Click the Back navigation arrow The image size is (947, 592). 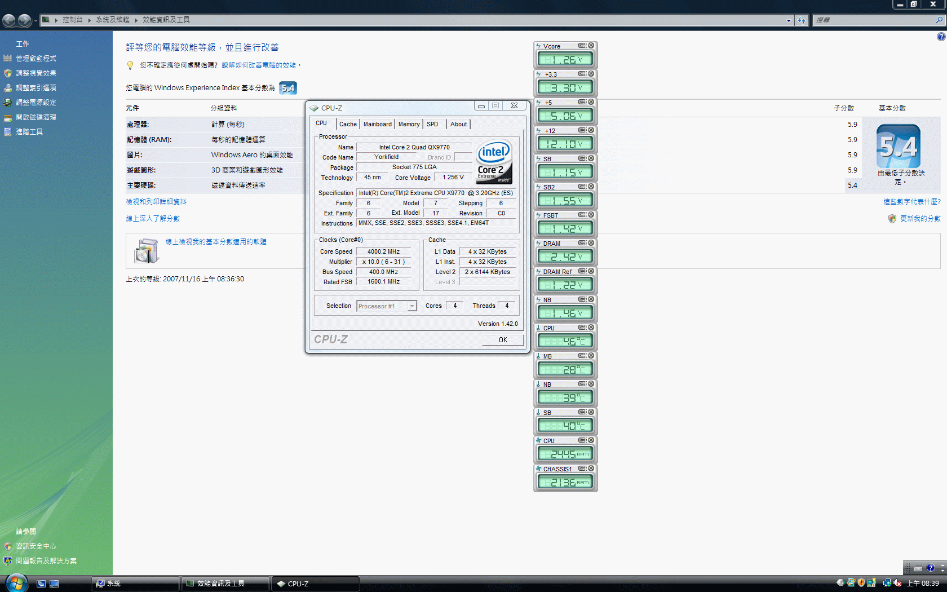(x=9, y=21)
